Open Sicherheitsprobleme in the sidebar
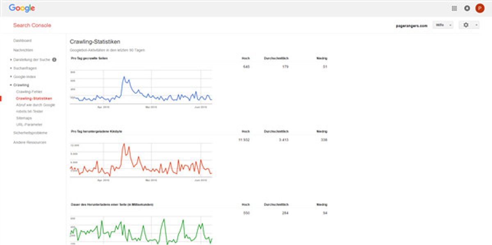This screenshot has height=245, width=492. [x=30, y=133]
